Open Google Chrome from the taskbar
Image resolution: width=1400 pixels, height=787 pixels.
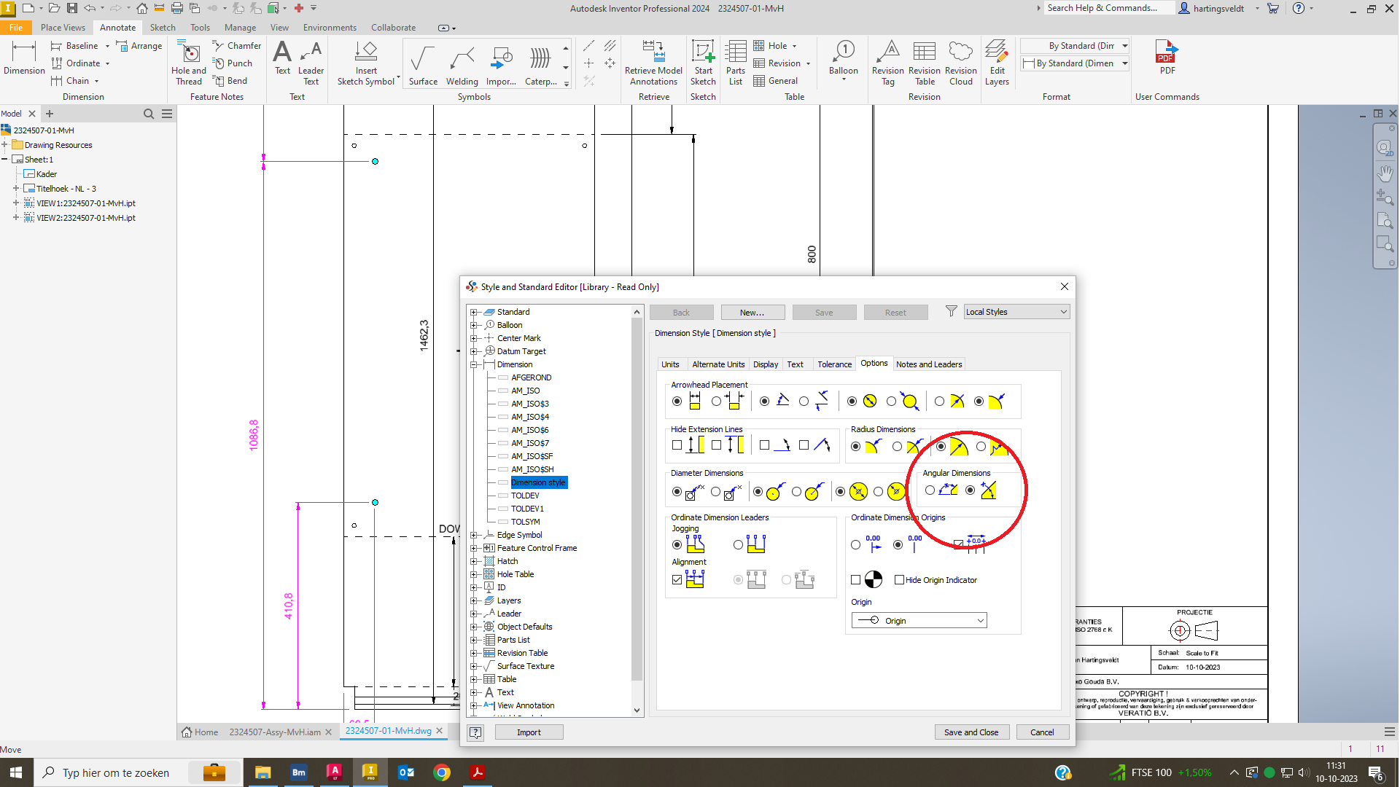click(x=442, y=772)
